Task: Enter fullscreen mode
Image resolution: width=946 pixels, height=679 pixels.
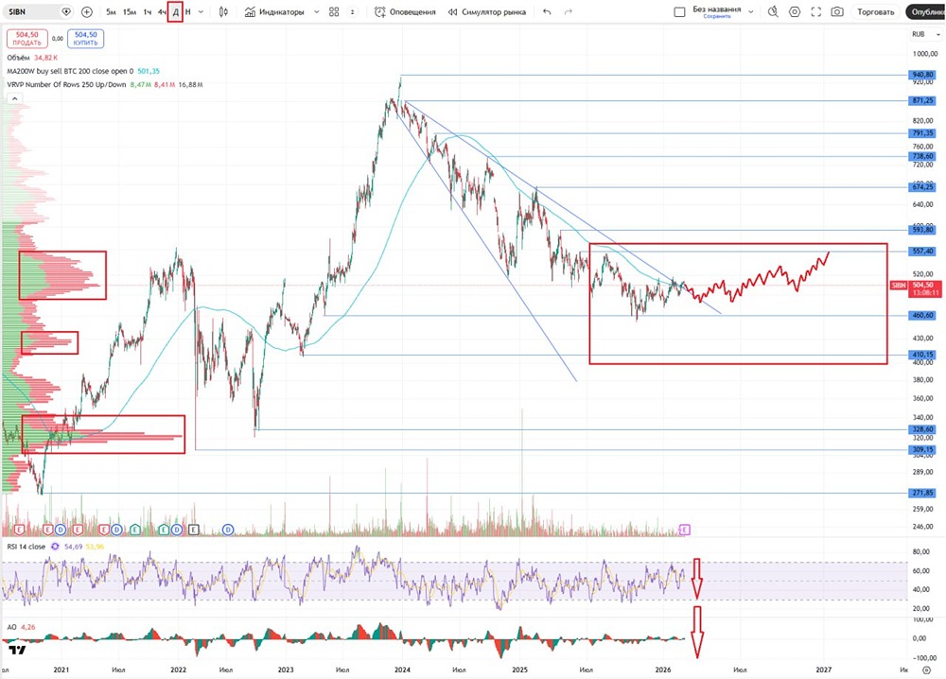Action: (816, 12)
